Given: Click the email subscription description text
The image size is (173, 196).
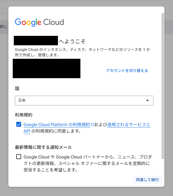Looking at the screenshot, I should click(x=87, y=163).
